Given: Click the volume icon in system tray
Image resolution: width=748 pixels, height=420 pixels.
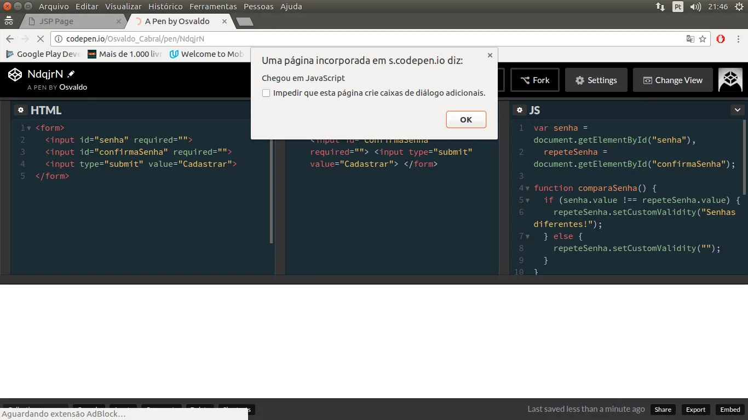Looking at the screenshot, I should click(695, 7).
